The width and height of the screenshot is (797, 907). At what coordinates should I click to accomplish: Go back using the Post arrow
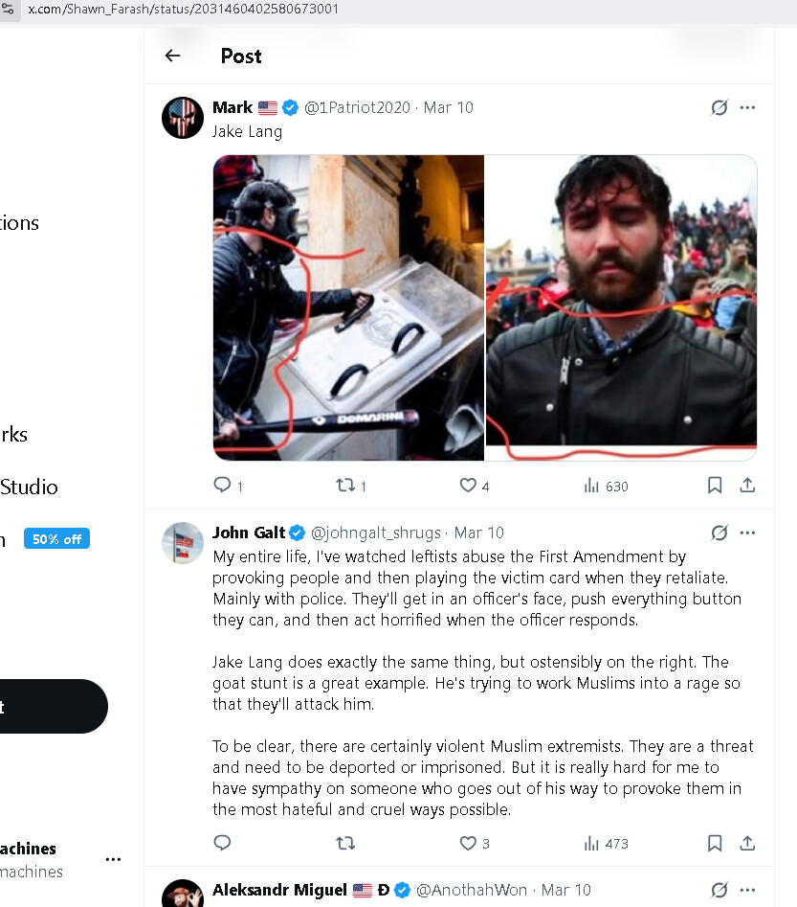pyautogui.click(x=172, y=56)
